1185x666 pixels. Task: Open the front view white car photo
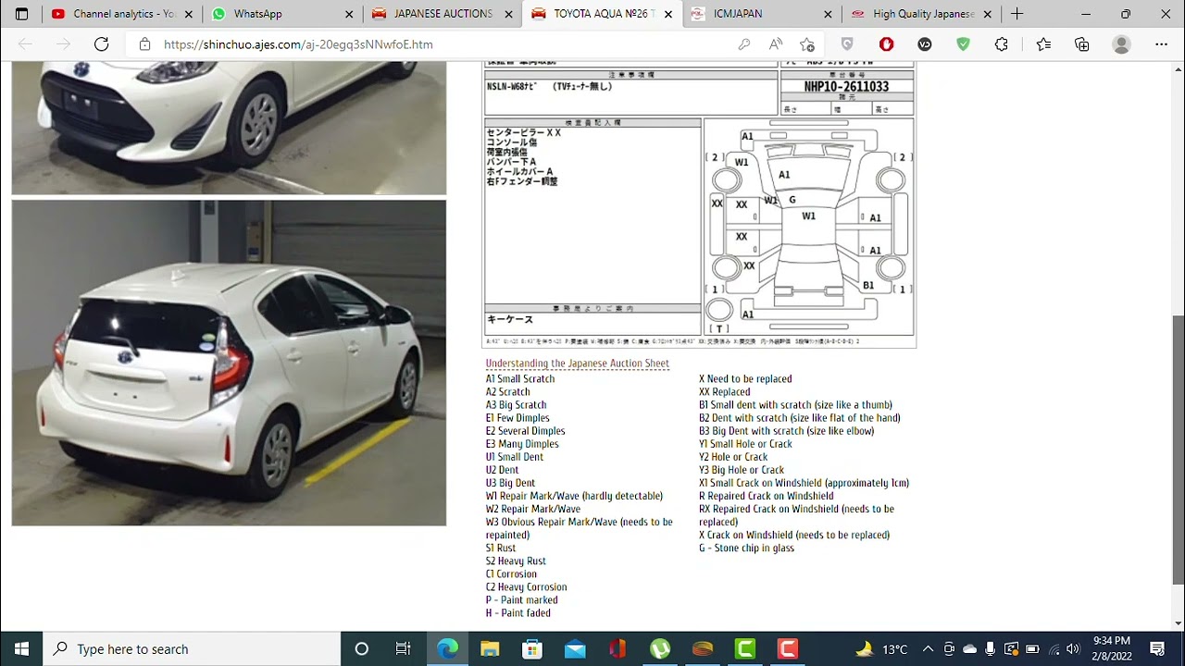(229, 128)
